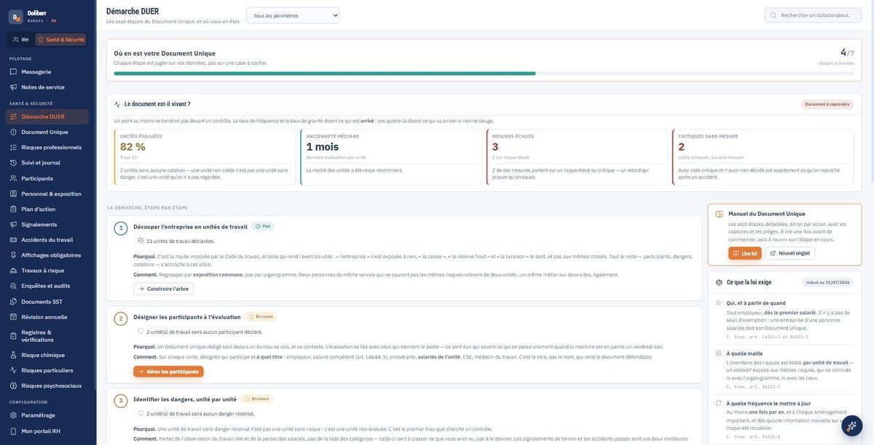Switch to the RH tab

coord(20,40)
